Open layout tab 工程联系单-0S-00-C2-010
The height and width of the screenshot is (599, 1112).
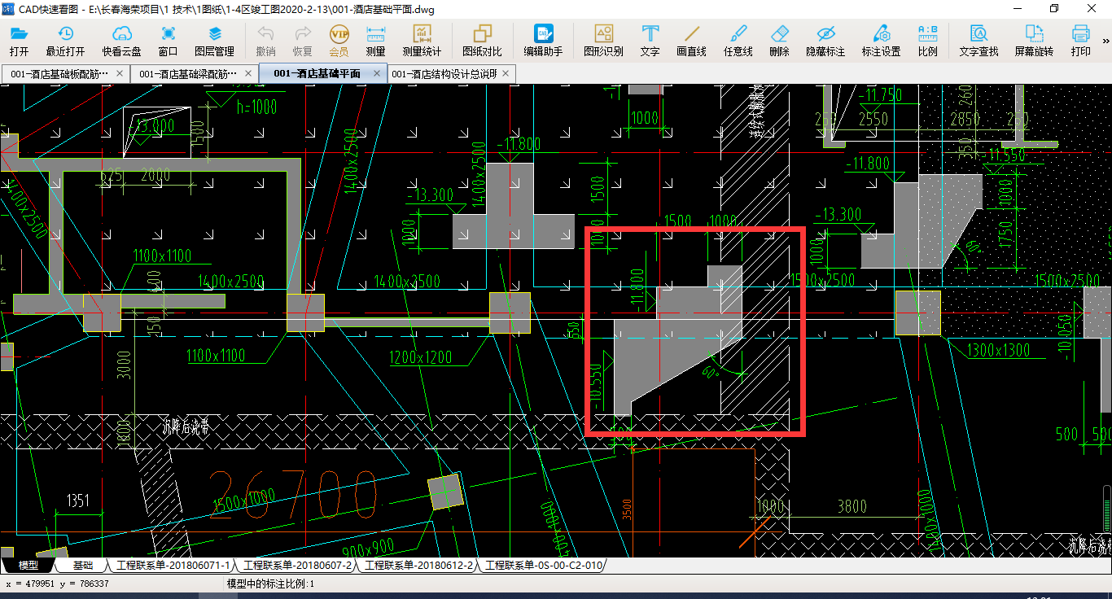[x=544, y=565]
